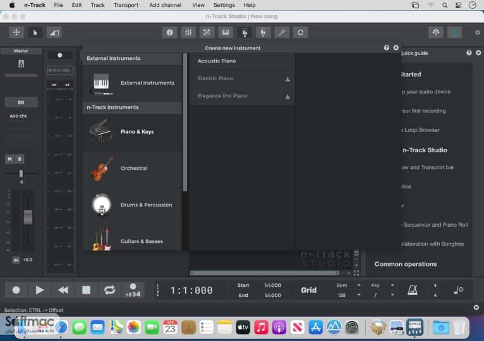Click the Rewind transport button
The image size is (484, 341).
point(63,290)
